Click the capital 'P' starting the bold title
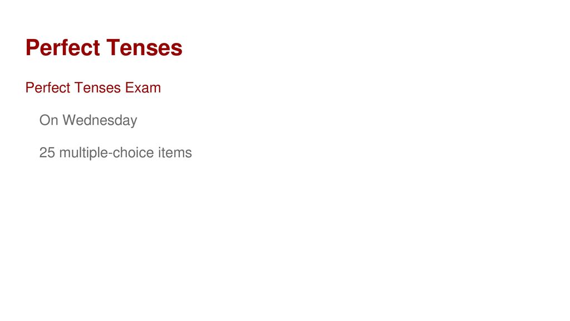The width and height of the screenshot is (570, 321). pos(32,48)
